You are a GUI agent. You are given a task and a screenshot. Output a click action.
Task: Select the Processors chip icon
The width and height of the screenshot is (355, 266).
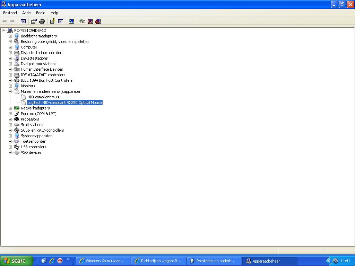[x=17, y=119]
